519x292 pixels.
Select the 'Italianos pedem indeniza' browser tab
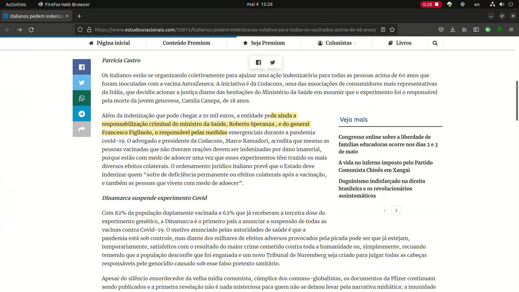tap(36, 16)
